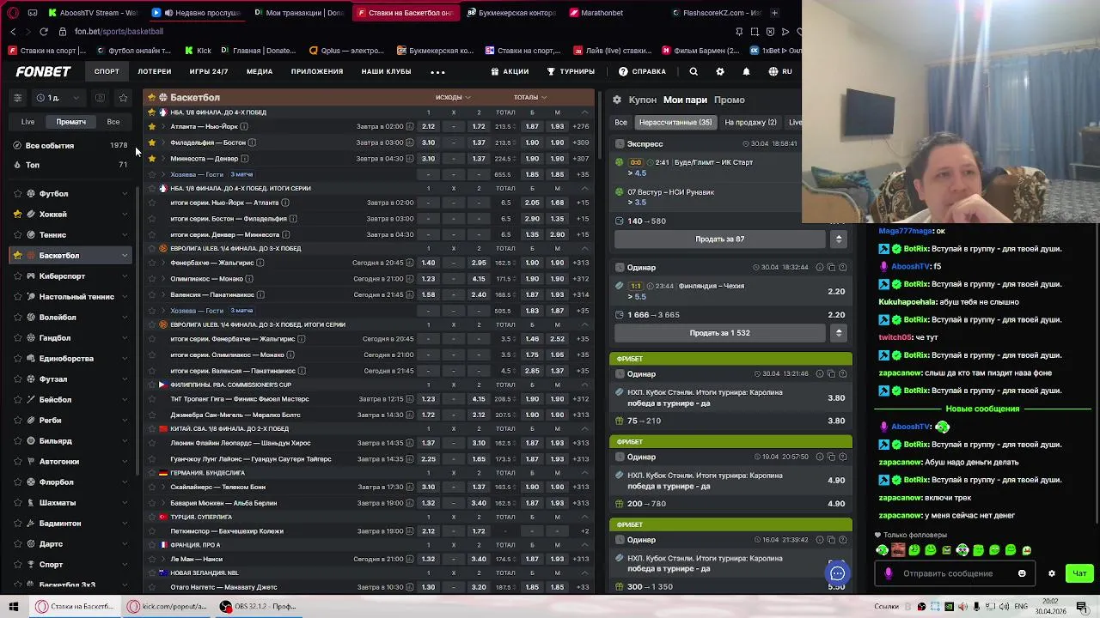Expand Киберспорт category in sidebar
The width and height of the screenshot is (1100, 618).
tap(125, 276)
